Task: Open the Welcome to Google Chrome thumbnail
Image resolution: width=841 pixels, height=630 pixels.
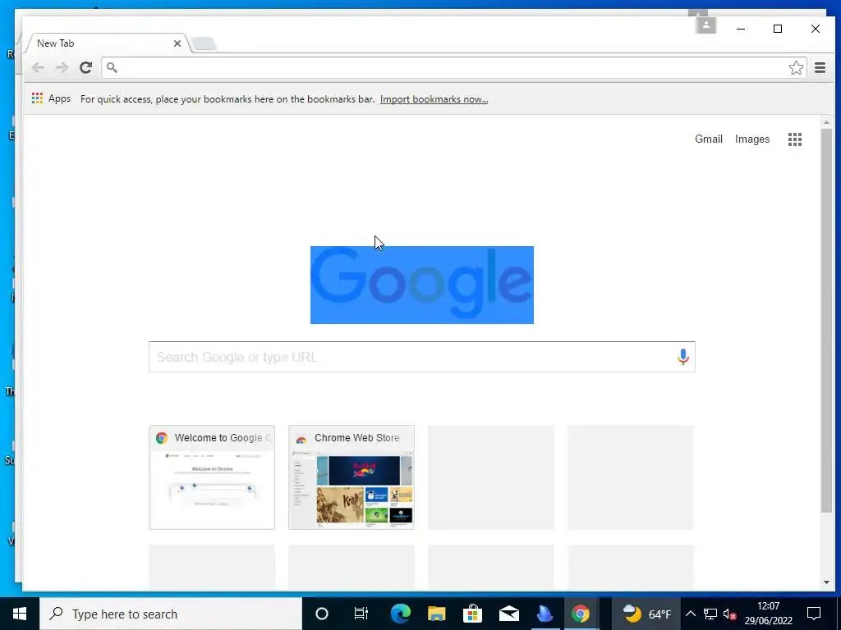Action: 212,477
